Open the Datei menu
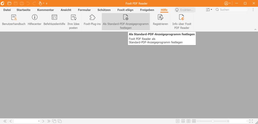 [x=7, y=10]
